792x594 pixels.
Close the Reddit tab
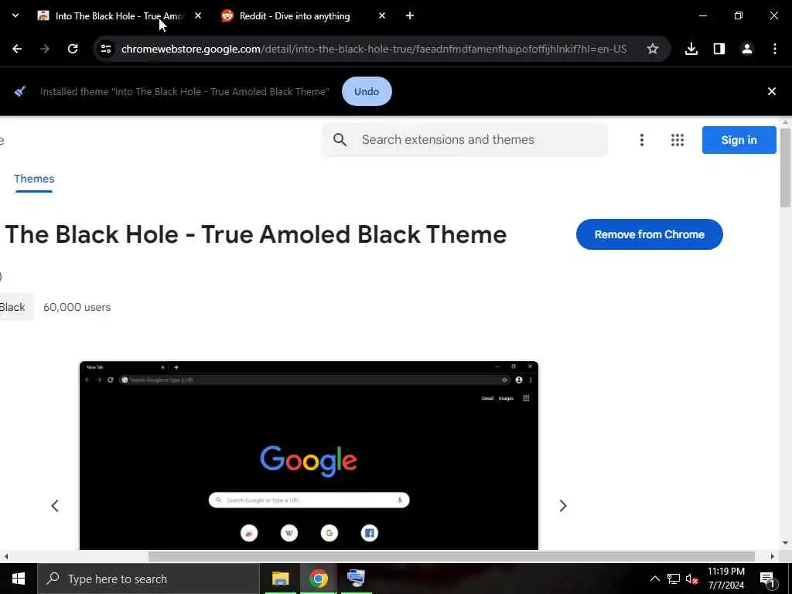382,16
